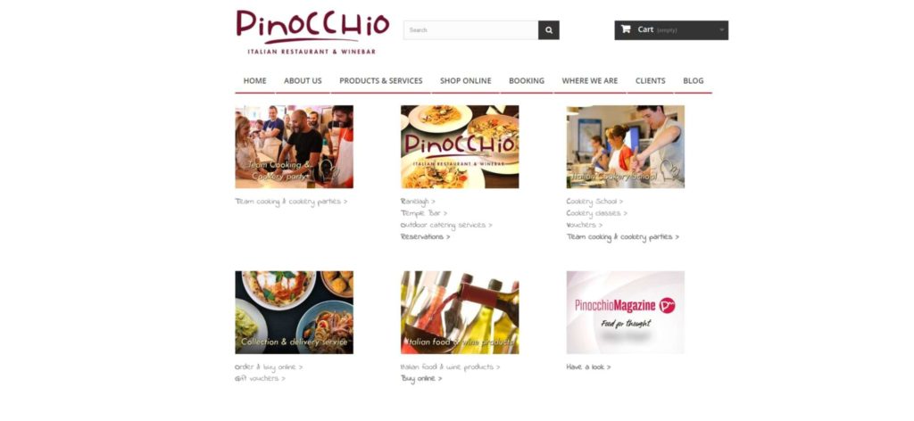Focus the Search input field
The width and height of the screenshot is (914, 421).
[471, 30]
